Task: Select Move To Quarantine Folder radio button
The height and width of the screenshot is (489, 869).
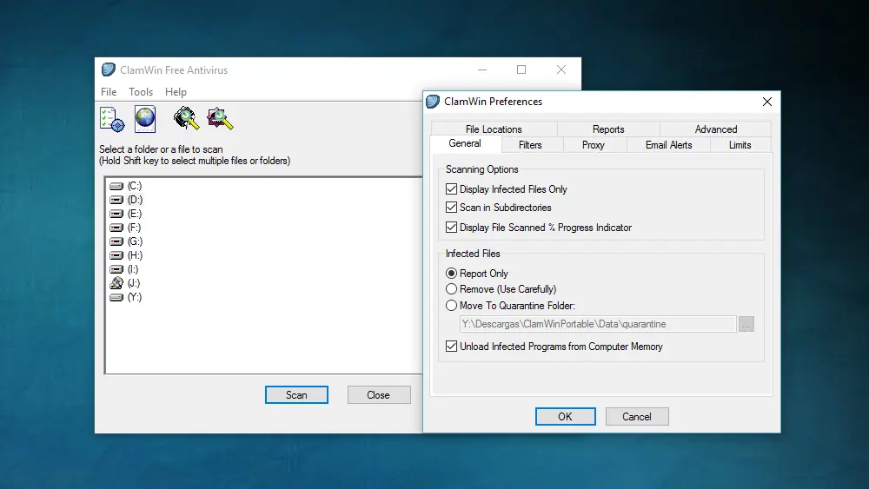Action: tap(451, 305)
